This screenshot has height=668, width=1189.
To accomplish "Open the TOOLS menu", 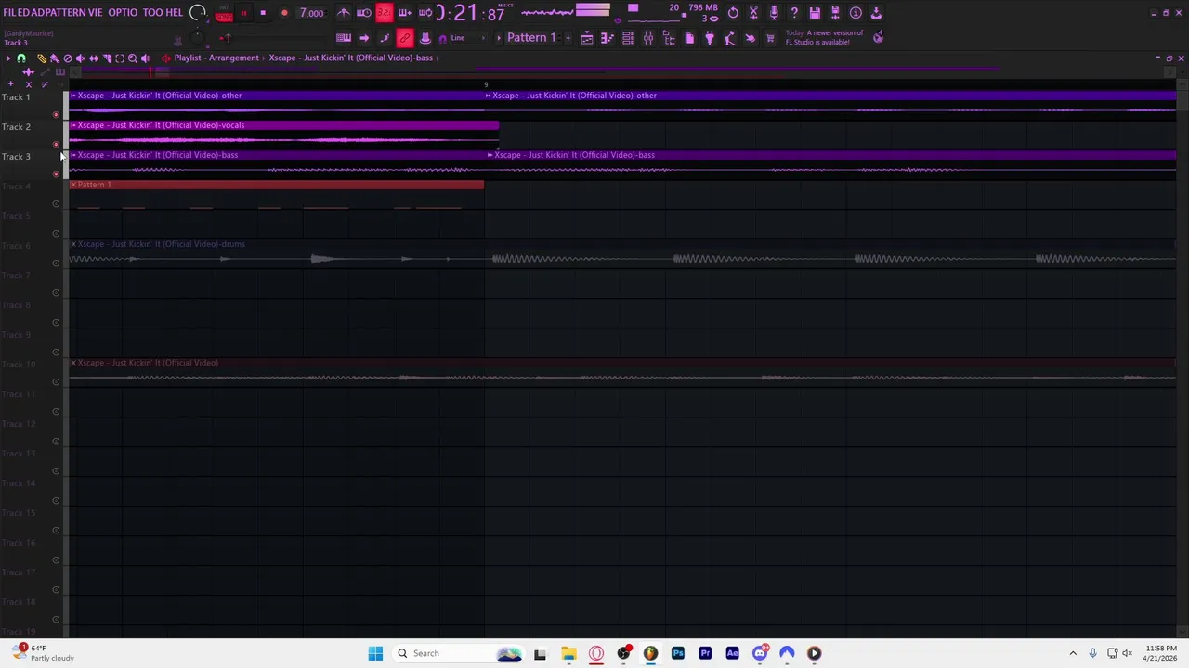I will tap(153, 13).
